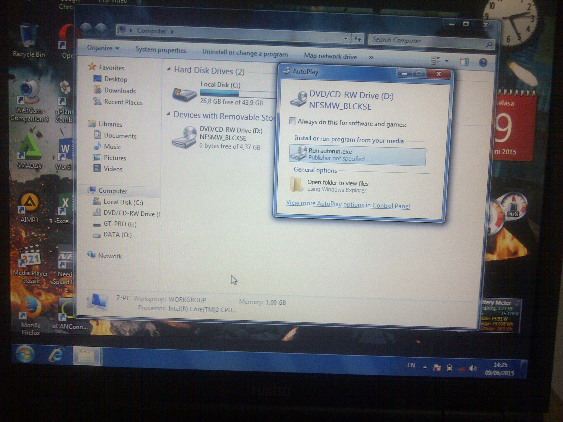Viewport: 563px width, 422px height.
Task: Click System properties toolbar command
Action: [161, 50]
